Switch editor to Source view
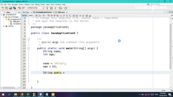This screenshot has height=97, width=173. coord(24,16)
